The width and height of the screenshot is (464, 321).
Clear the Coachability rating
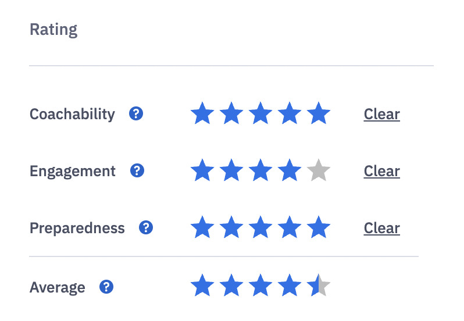click(x=381, y=114)
